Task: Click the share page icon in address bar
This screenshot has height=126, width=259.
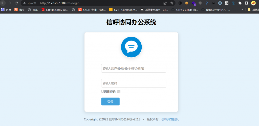Action: pos(165,3)
